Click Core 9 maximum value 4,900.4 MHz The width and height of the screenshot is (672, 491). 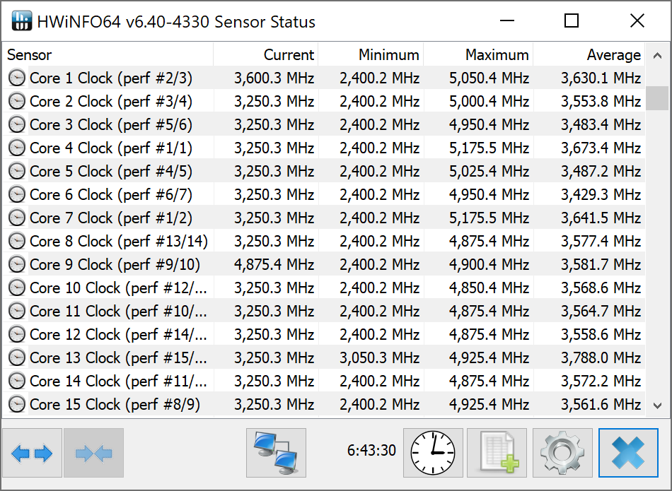click(x=489, y=264)
